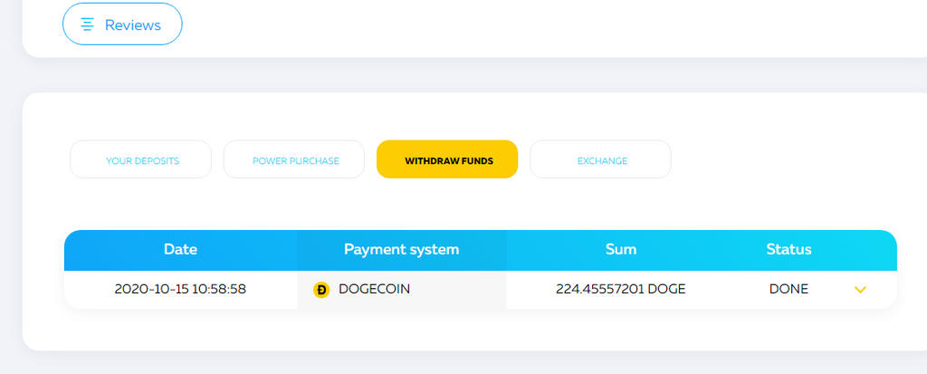Click the Sum column header
The width and height of the screenshot is (927, 374).
[621, 250]
